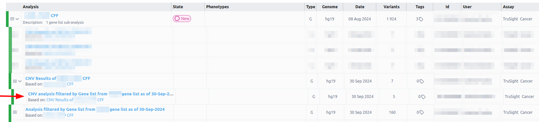The height and width of the screenshot is (122, 539).
Task: Sort by the Assay column header
Action: pyautogui.click(x=508, y=7)
